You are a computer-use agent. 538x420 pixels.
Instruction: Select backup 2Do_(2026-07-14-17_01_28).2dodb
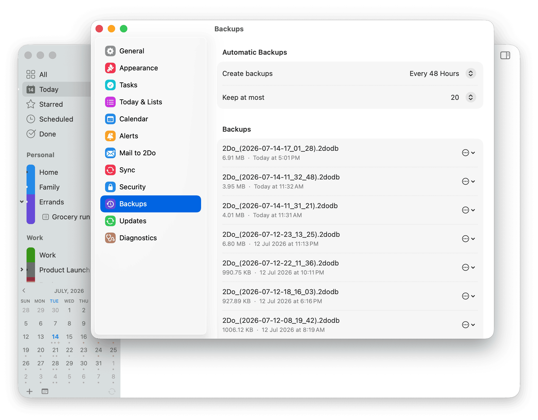[350, 153]
